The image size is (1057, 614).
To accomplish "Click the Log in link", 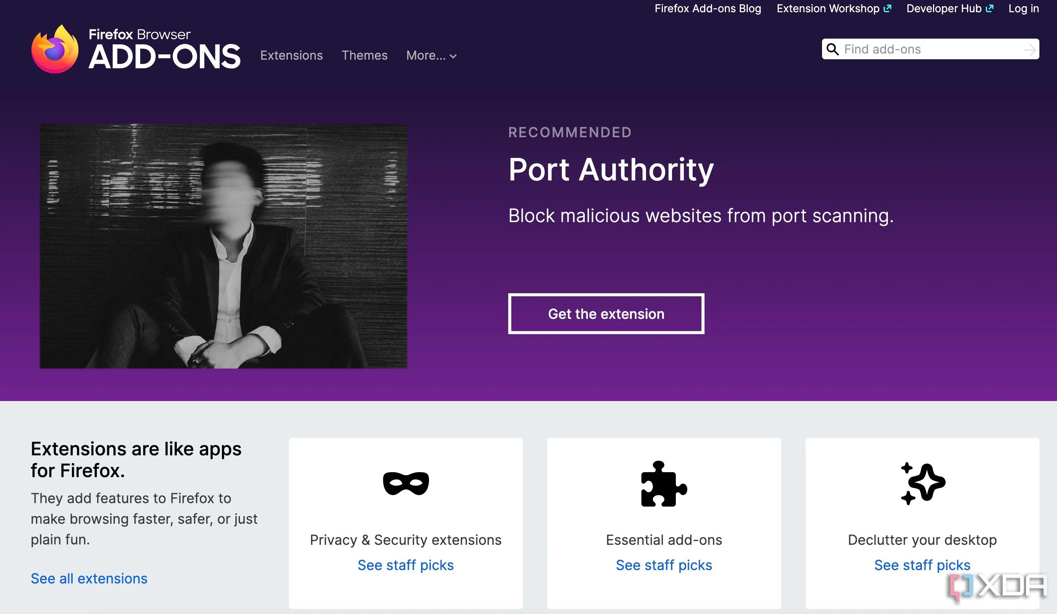I will click(x=1023, y=9).
